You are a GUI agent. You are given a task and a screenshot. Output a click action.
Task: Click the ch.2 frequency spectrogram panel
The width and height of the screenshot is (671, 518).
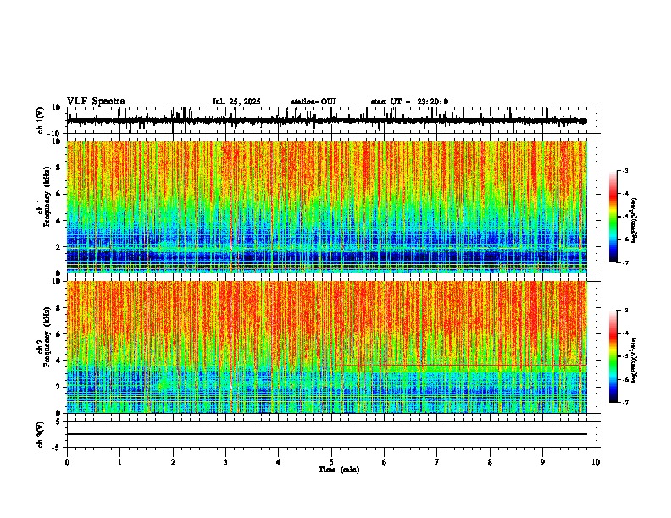[326, 347]
